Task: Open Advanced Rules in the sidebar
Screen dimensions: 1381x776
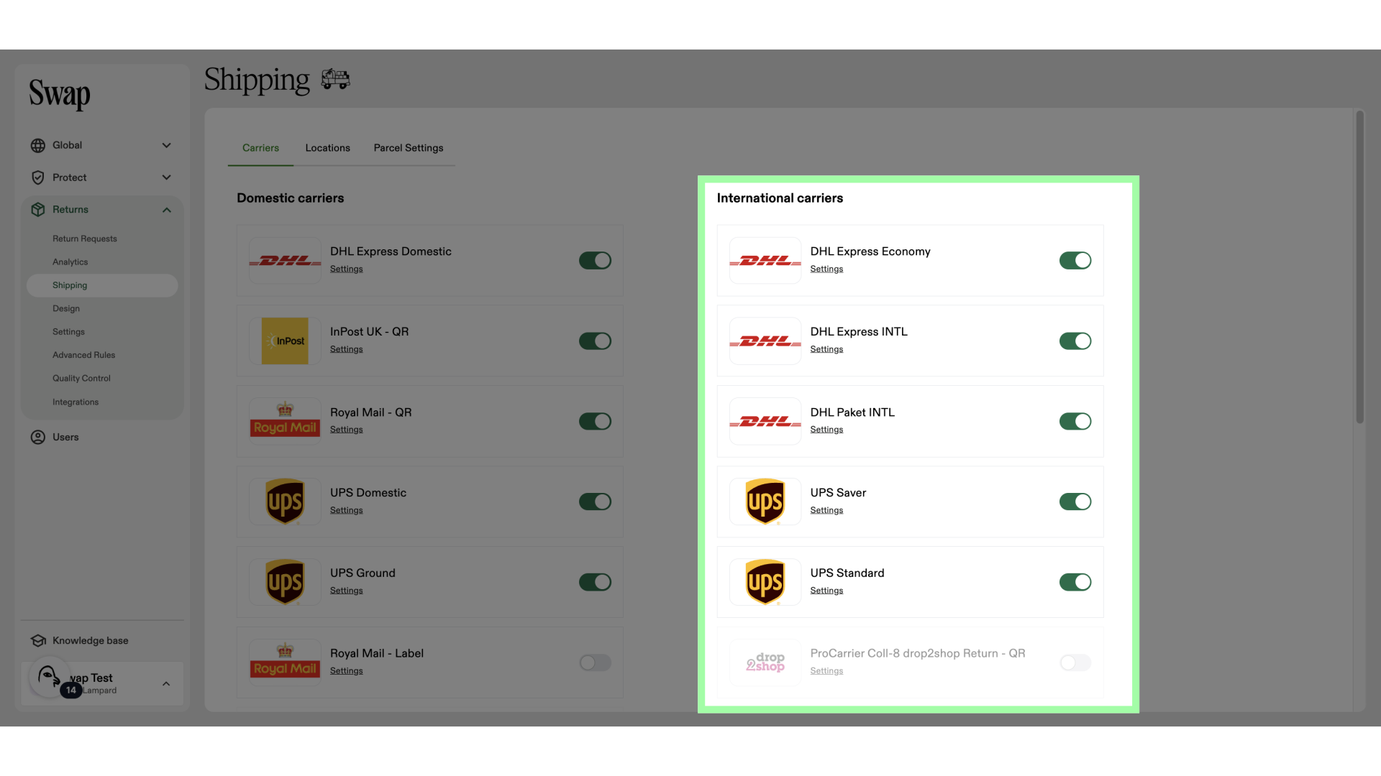Action: [83, 355]
